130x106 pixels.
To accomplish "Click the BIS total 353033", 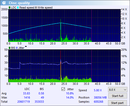I will point(39,102).
